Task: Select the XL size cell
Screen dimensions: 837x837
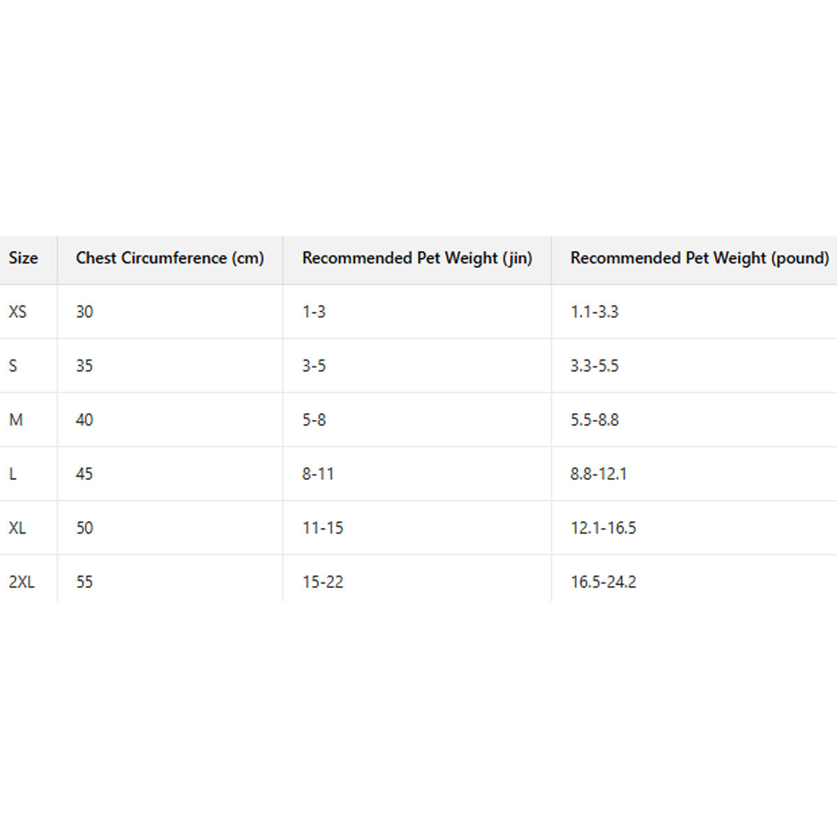Action: click(17, 528)
